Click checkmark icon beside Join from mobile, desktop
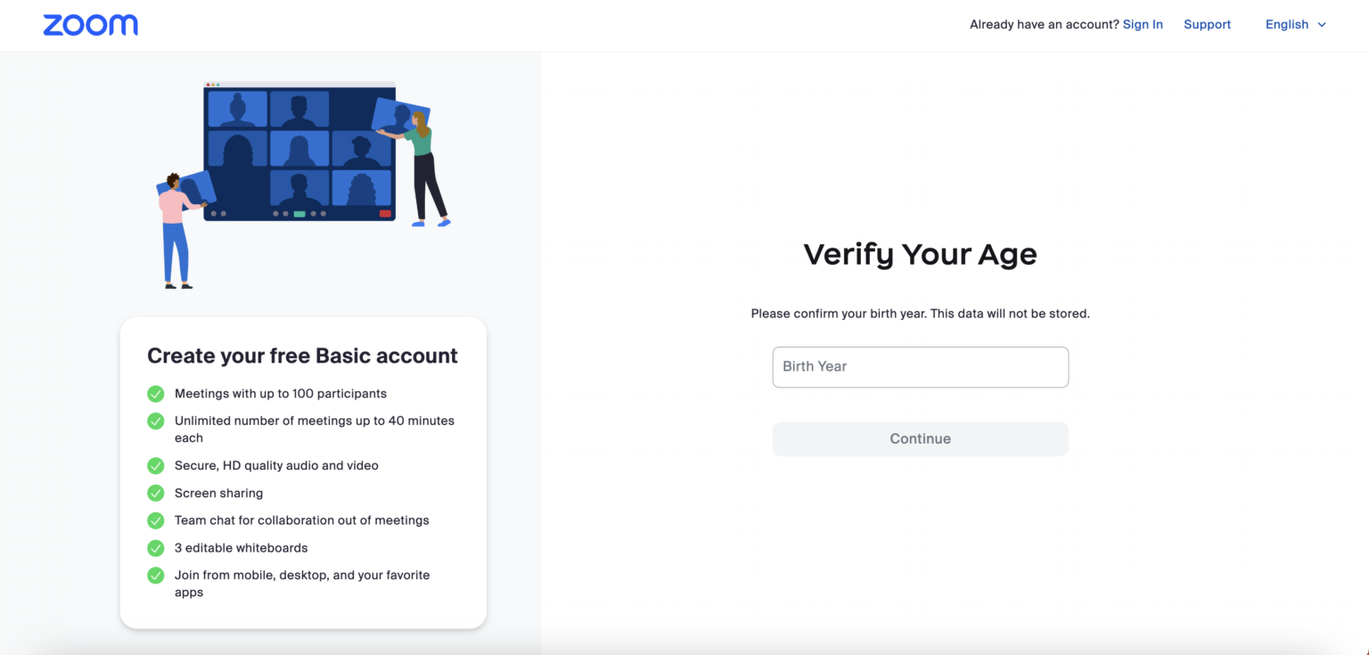 point(156,576)
